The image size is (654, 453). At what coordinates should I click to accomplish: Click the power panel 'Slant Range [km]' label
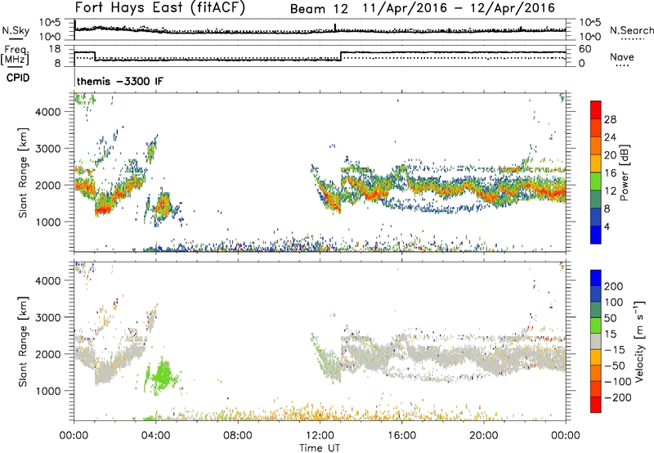[23, 173]
